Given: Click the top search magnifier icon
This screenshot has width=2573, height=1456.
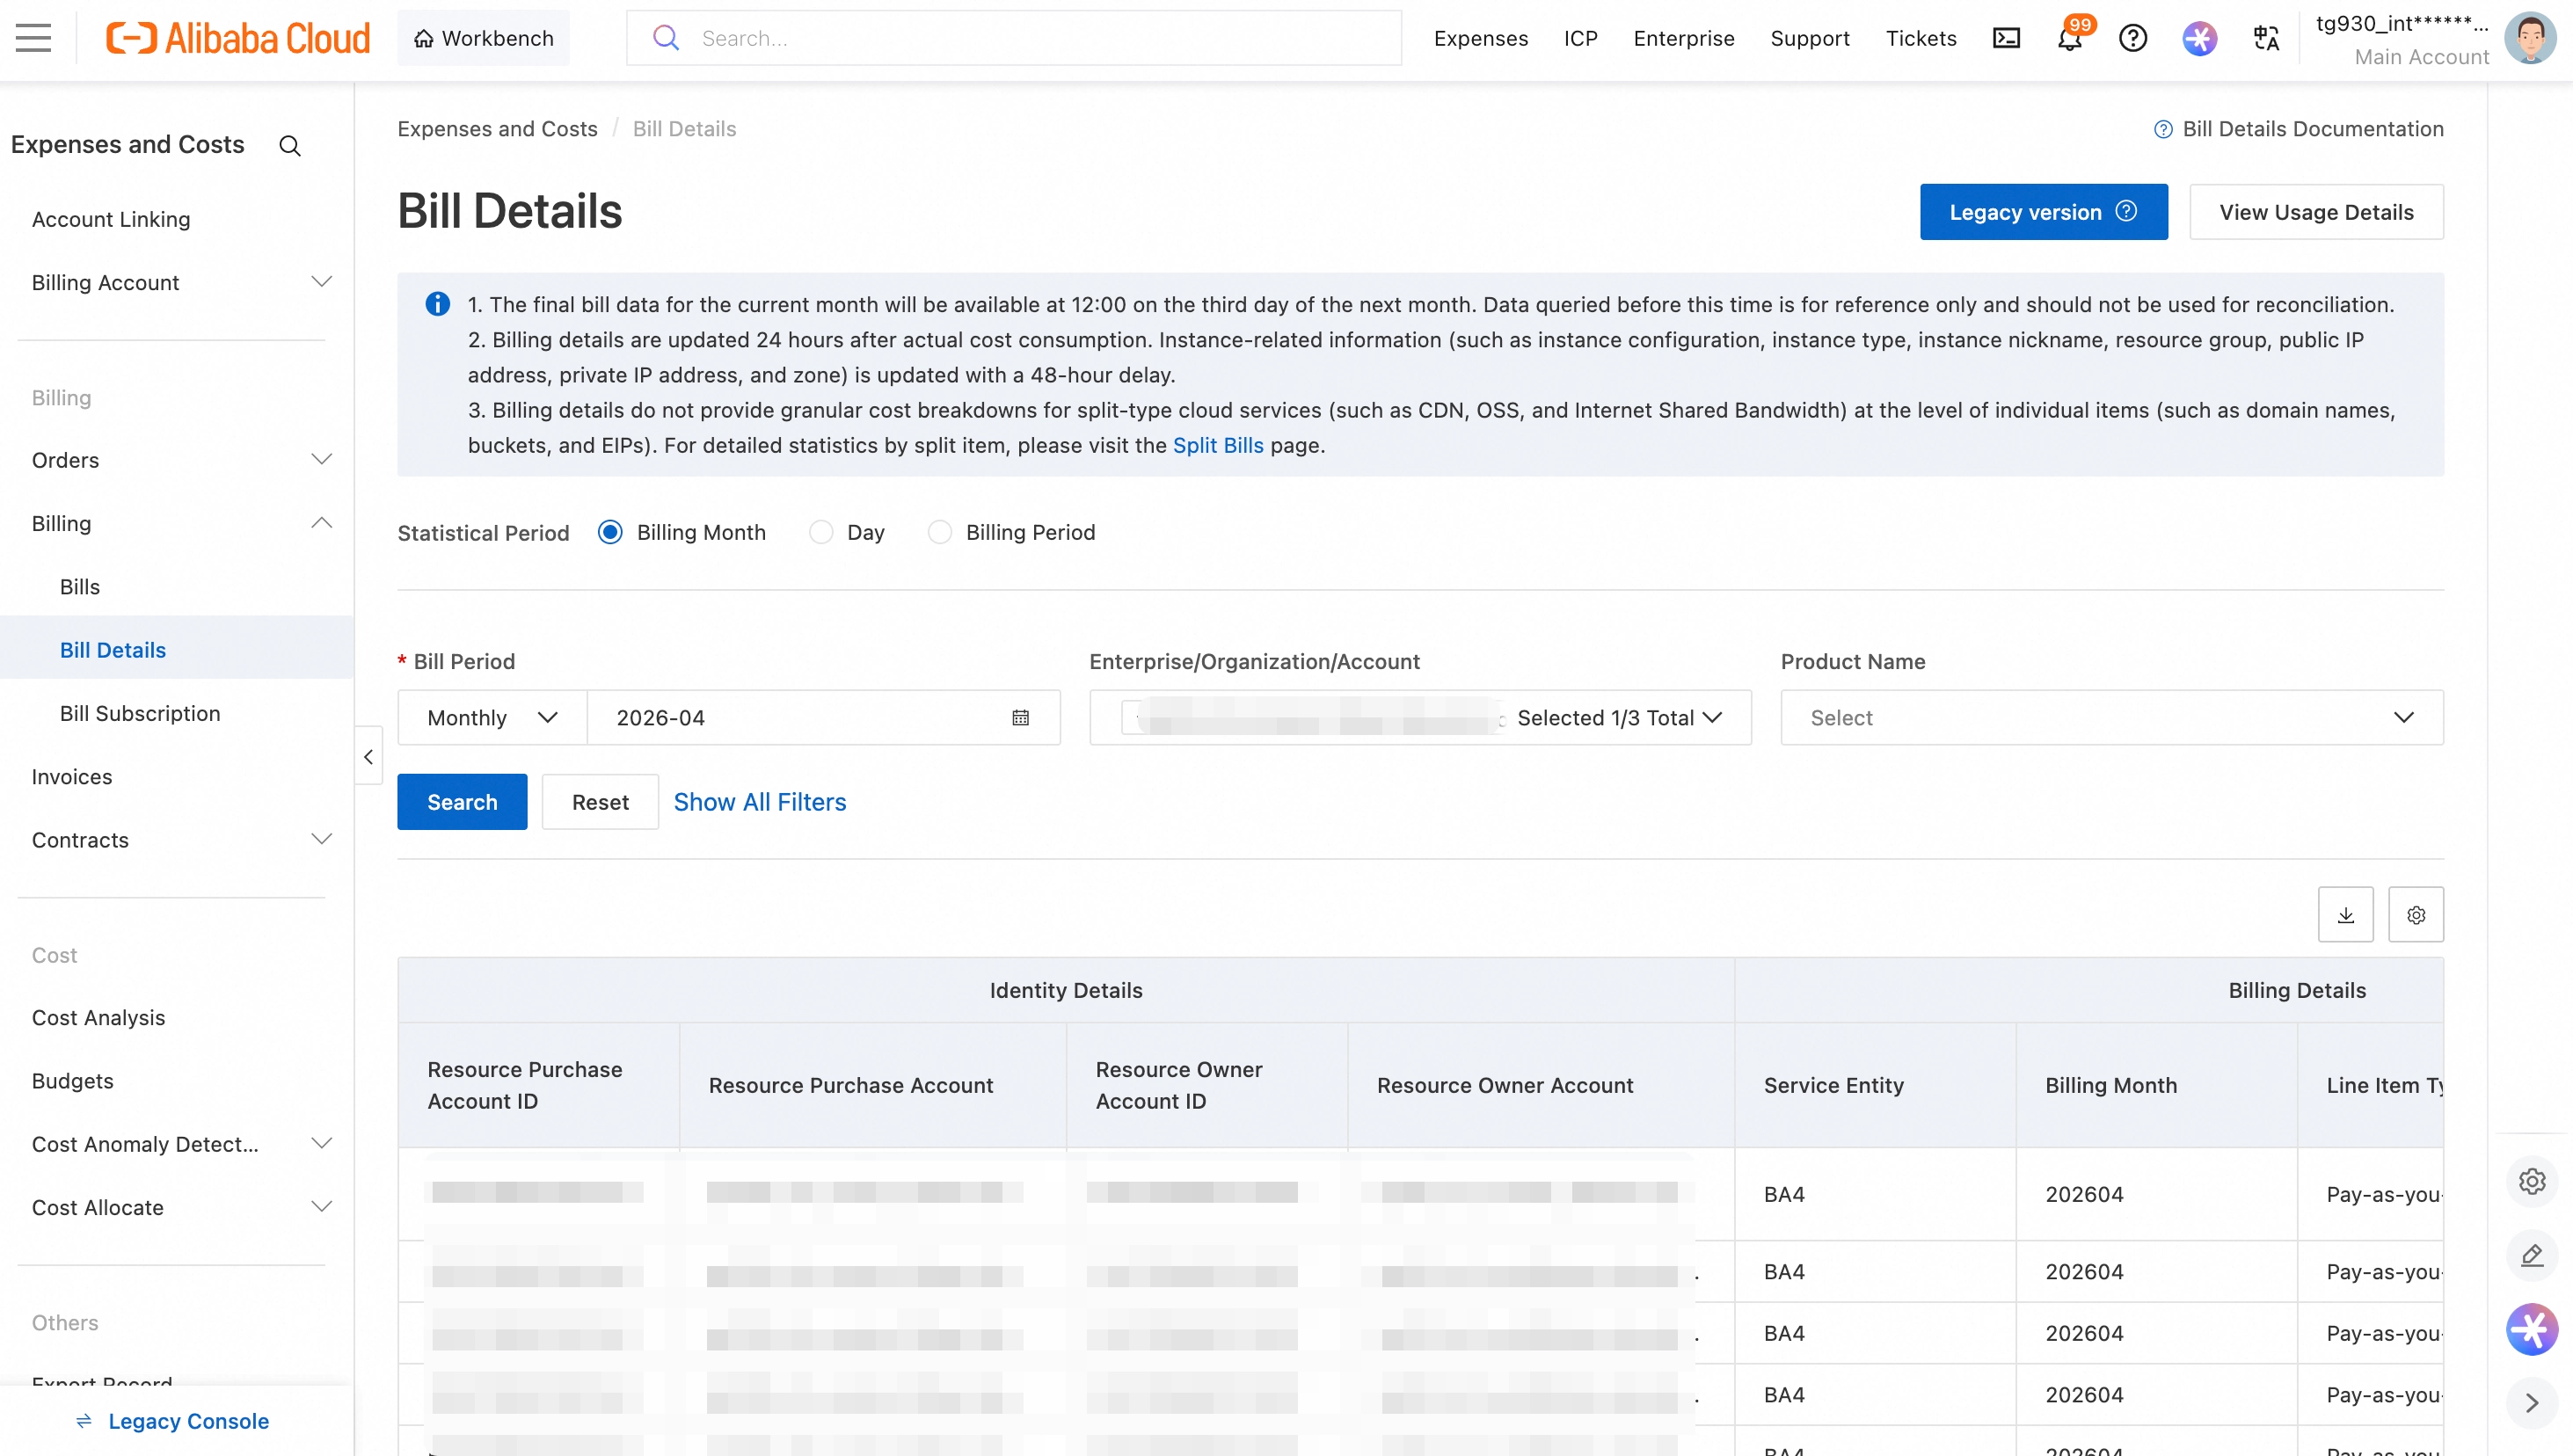Looking at the screenshot, I should pyautogui.click(x=665, y=38).
